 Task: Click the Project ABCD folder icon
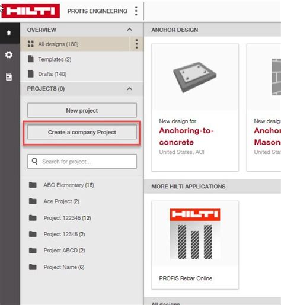pyautogui.click(x=33, y=251)
